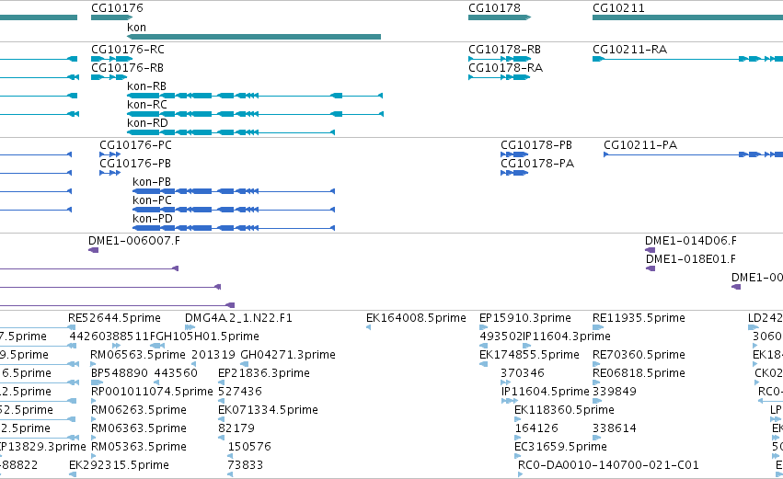Click the RE06818.5prime EST label

(x=639, y=373)
